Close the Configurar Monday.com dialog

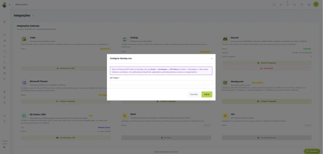tap(212, 59)
